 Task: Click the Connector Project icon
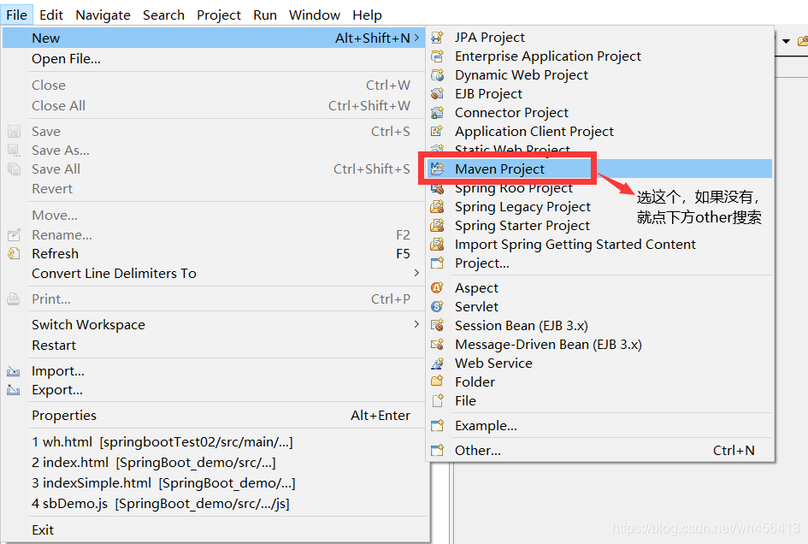pyautogui.click(x=437, y=112)
